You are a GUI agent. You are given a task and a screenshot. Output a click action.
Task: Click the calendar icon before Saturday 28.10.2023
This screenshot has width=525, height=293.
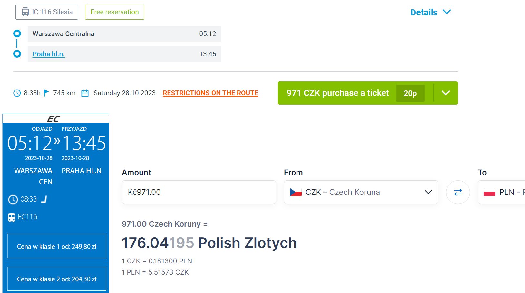click(x=85, y=93)
